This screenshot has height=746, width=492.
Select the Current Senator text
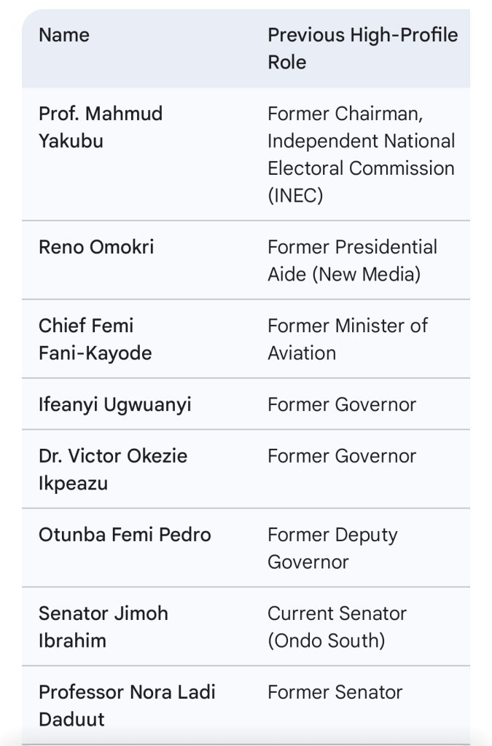(337, 613)
